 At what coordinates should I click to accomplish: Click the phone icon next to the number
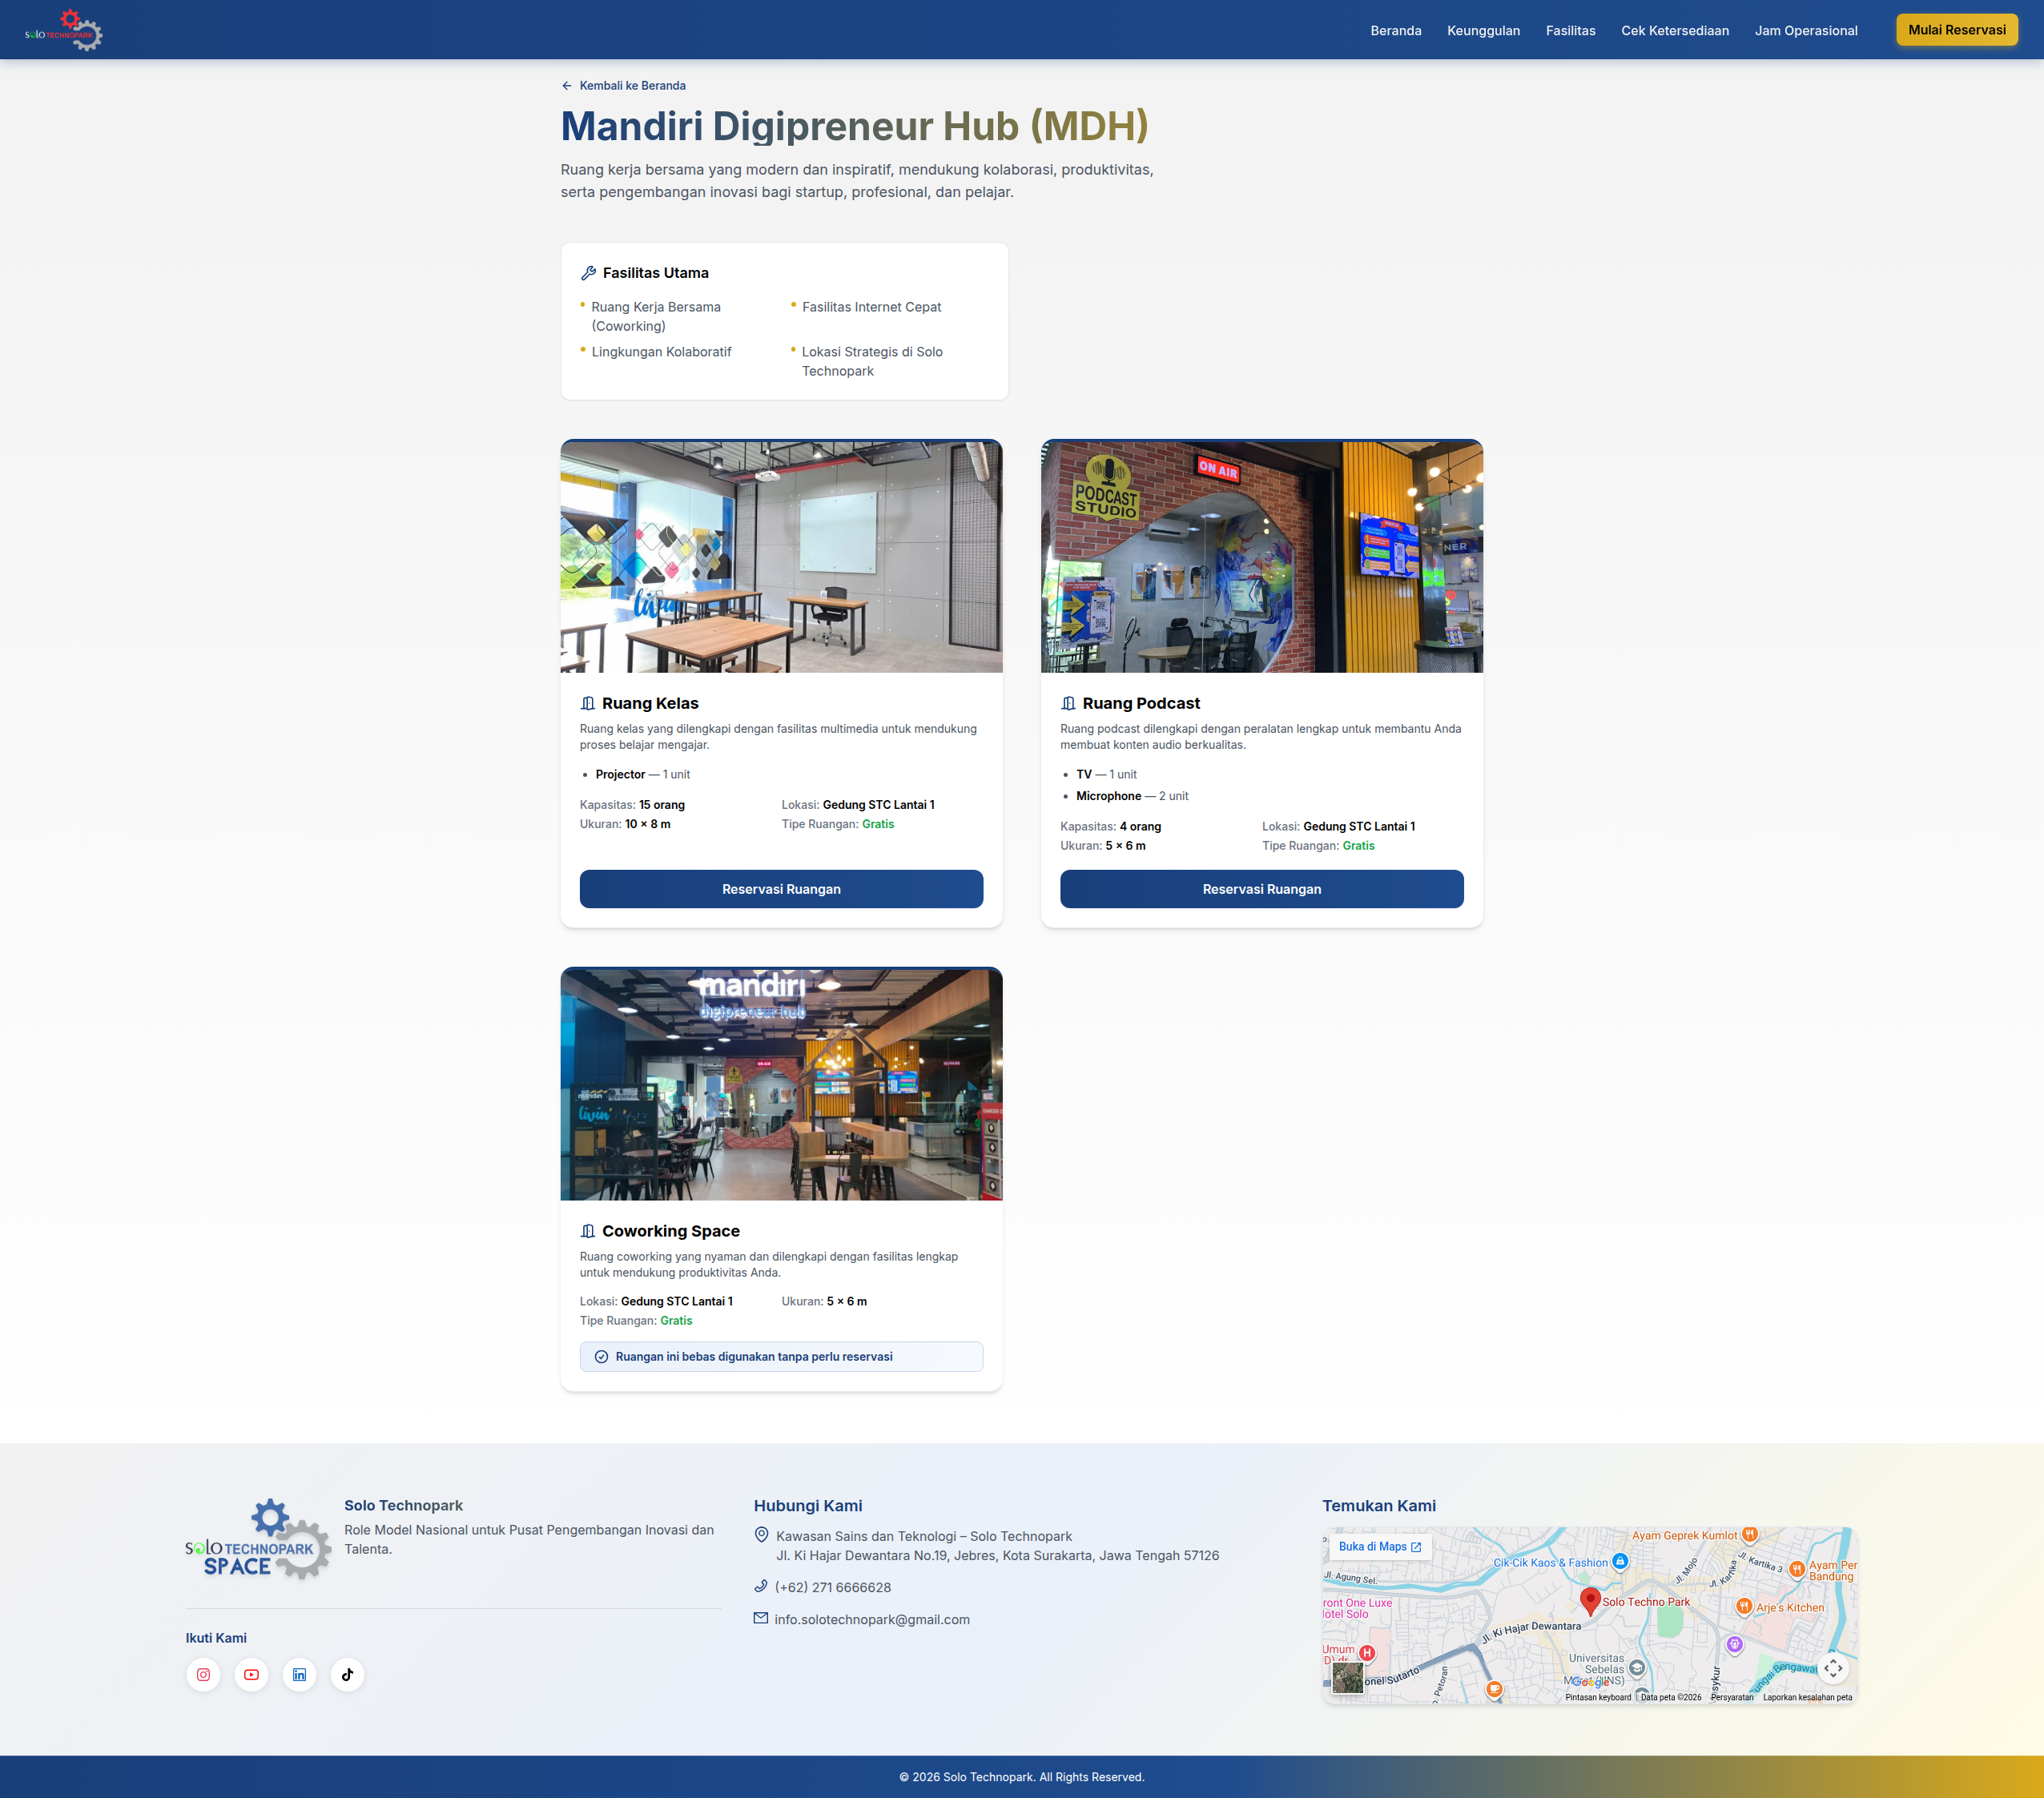760,1586
